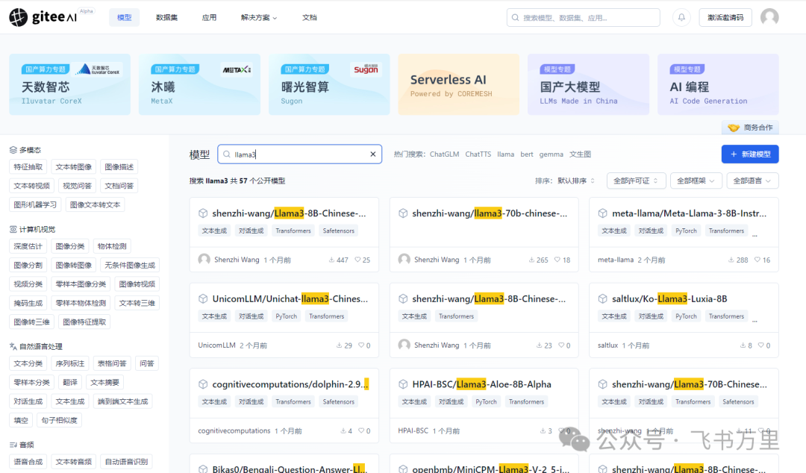Open the 全部许可证 filter dropdown

pyautogui.click(x=636, y=181)
